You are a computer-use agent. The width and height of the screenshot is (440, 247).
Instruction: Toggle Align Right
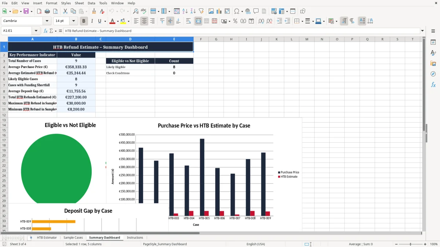pyautogui.click(x=152, y=21)
